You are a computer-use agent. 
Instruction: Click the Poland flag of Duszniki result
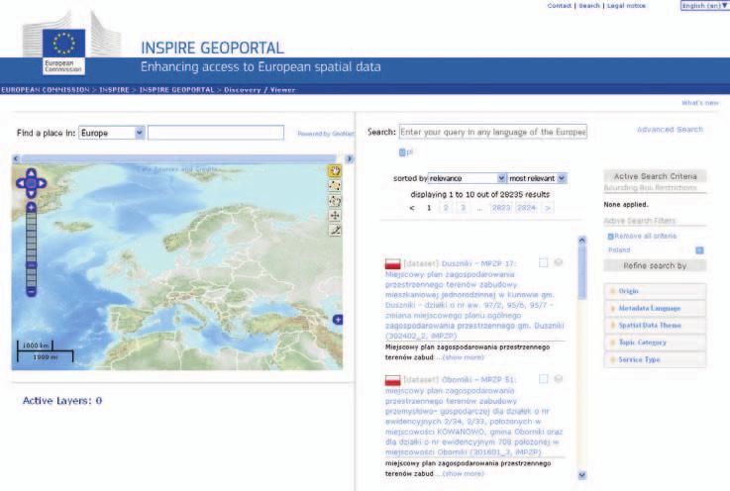393,264
